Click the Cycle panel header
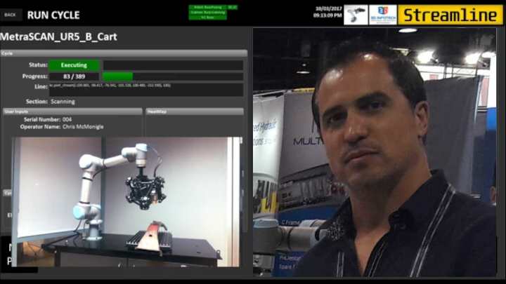 [x=124, y=53]
